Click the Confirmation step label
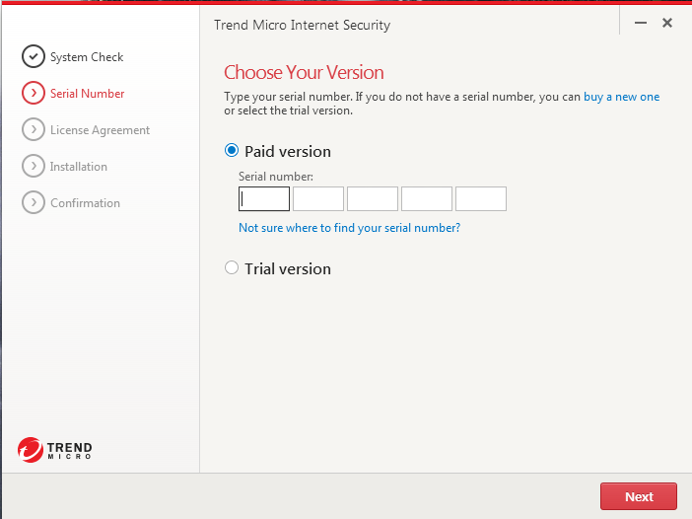Viewport: 692px width, 519px height. pos(85,203)
